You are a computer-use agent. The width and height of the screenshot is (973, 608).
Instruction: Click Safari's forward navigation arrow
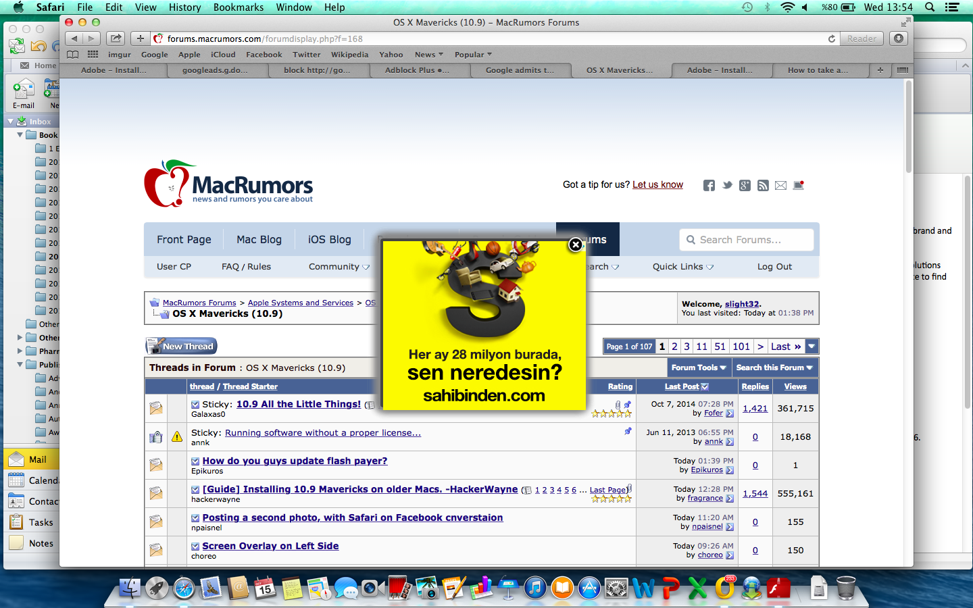(92, 39)
